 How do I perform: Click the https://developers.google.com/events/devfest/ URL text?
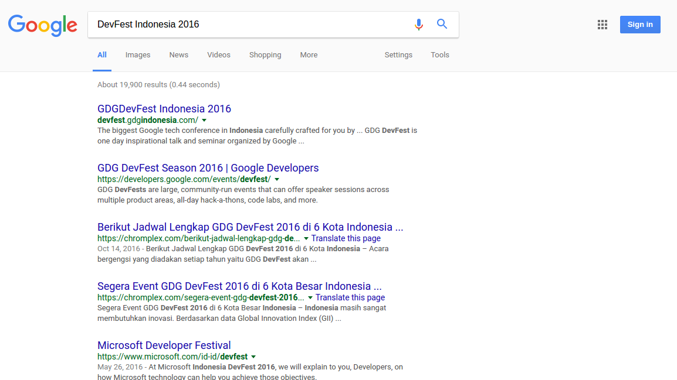184,179
